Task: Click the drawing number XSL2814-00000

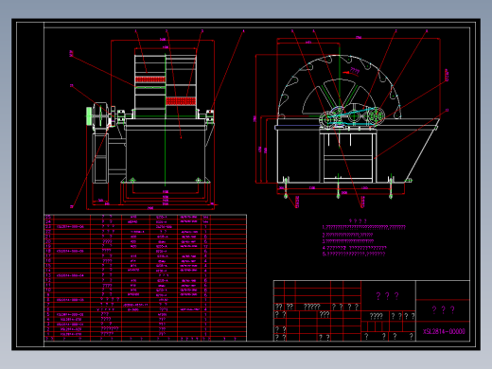Action: tap(444, 331)
